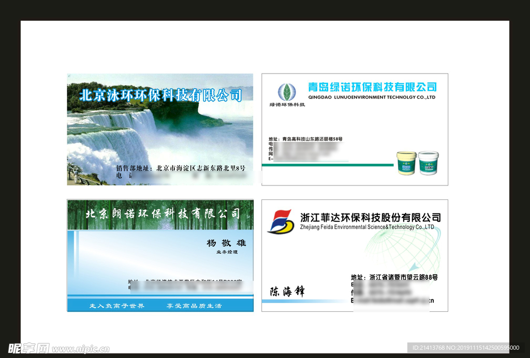Click the address line 北京市海淀区志新东路北里8号
The image size is (530, 358).
coord(201,168)
